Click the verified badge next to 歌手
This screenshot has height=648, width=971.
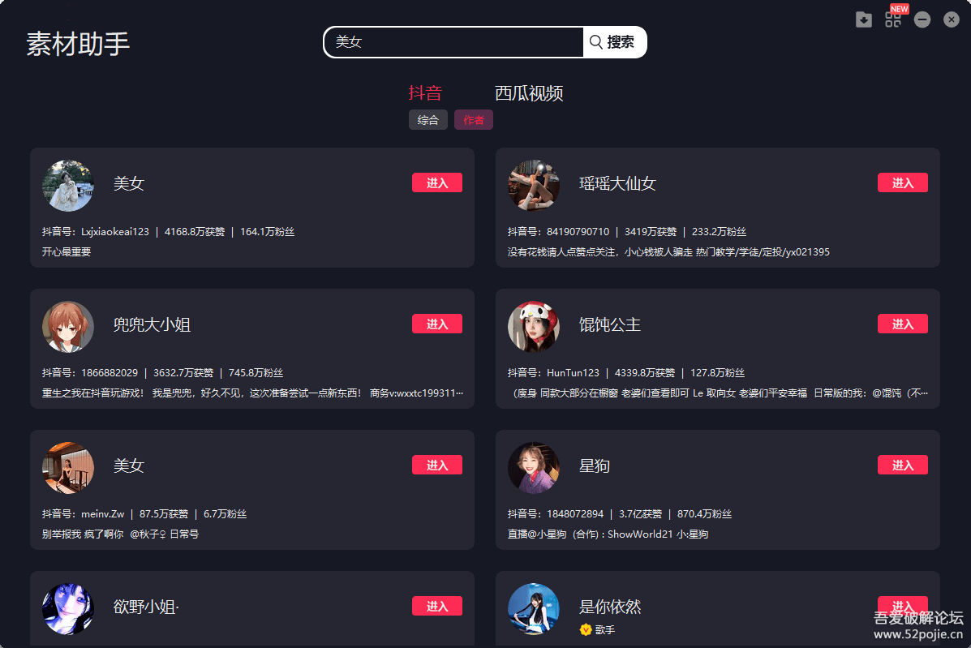point(586,629)
